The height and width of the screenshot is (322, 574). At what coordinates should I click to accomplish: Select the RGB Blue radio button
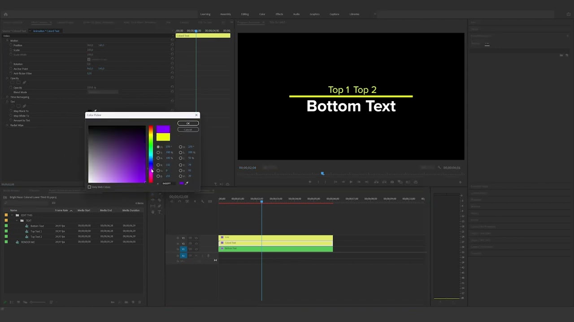(158, 176)
